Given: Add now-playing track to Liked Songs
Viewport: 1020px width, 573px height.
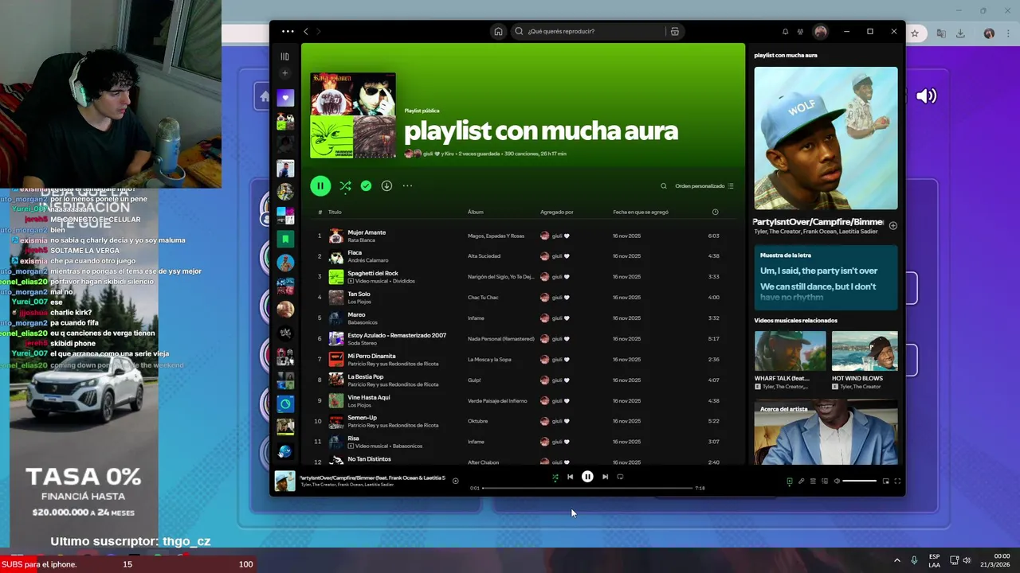Looking at the screenshot, I should click(x=455, y=481).
